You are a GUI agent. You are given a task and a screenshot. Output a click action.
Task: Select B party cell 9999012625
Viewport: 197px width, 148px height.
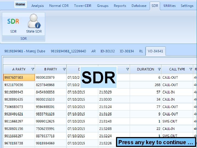51,121
